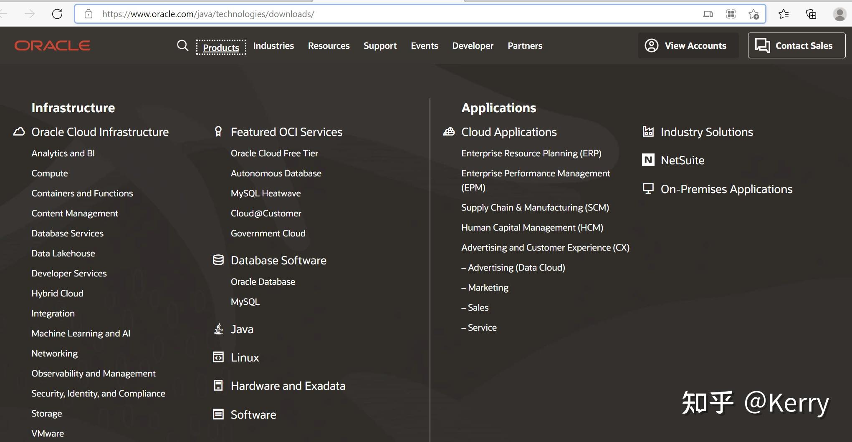Go to Compute link
This screenshot has width=852, height=442.
[x=50, y=173]
